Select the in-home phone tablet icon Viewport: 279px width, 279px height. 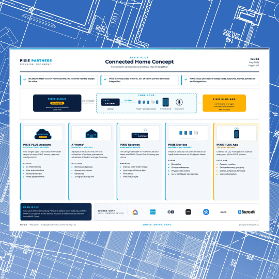[165, 102]
